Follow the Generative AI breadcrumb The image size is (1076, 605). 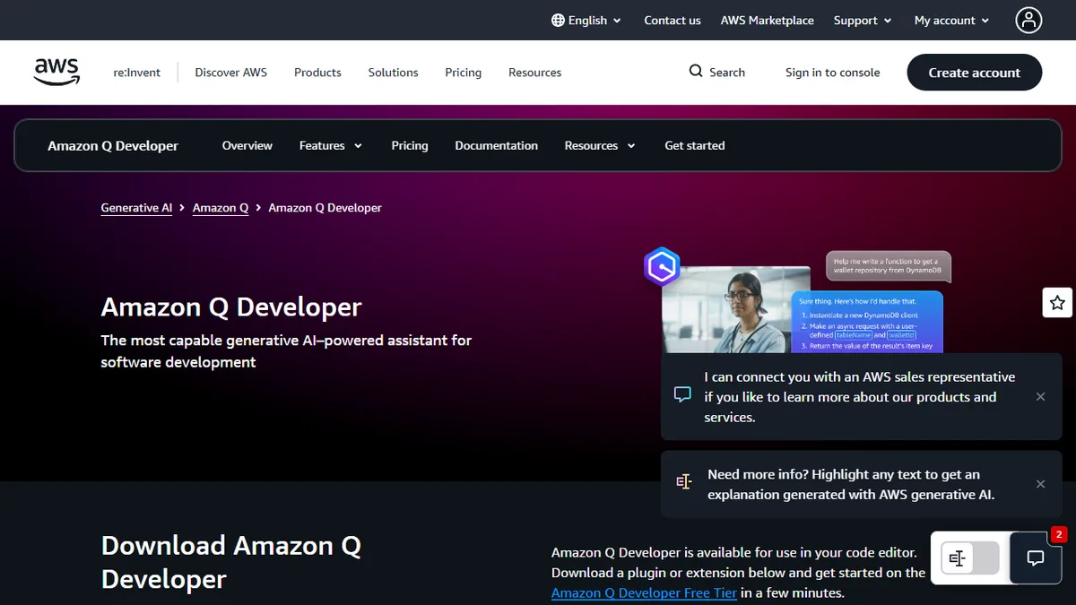tap(136, 207)
